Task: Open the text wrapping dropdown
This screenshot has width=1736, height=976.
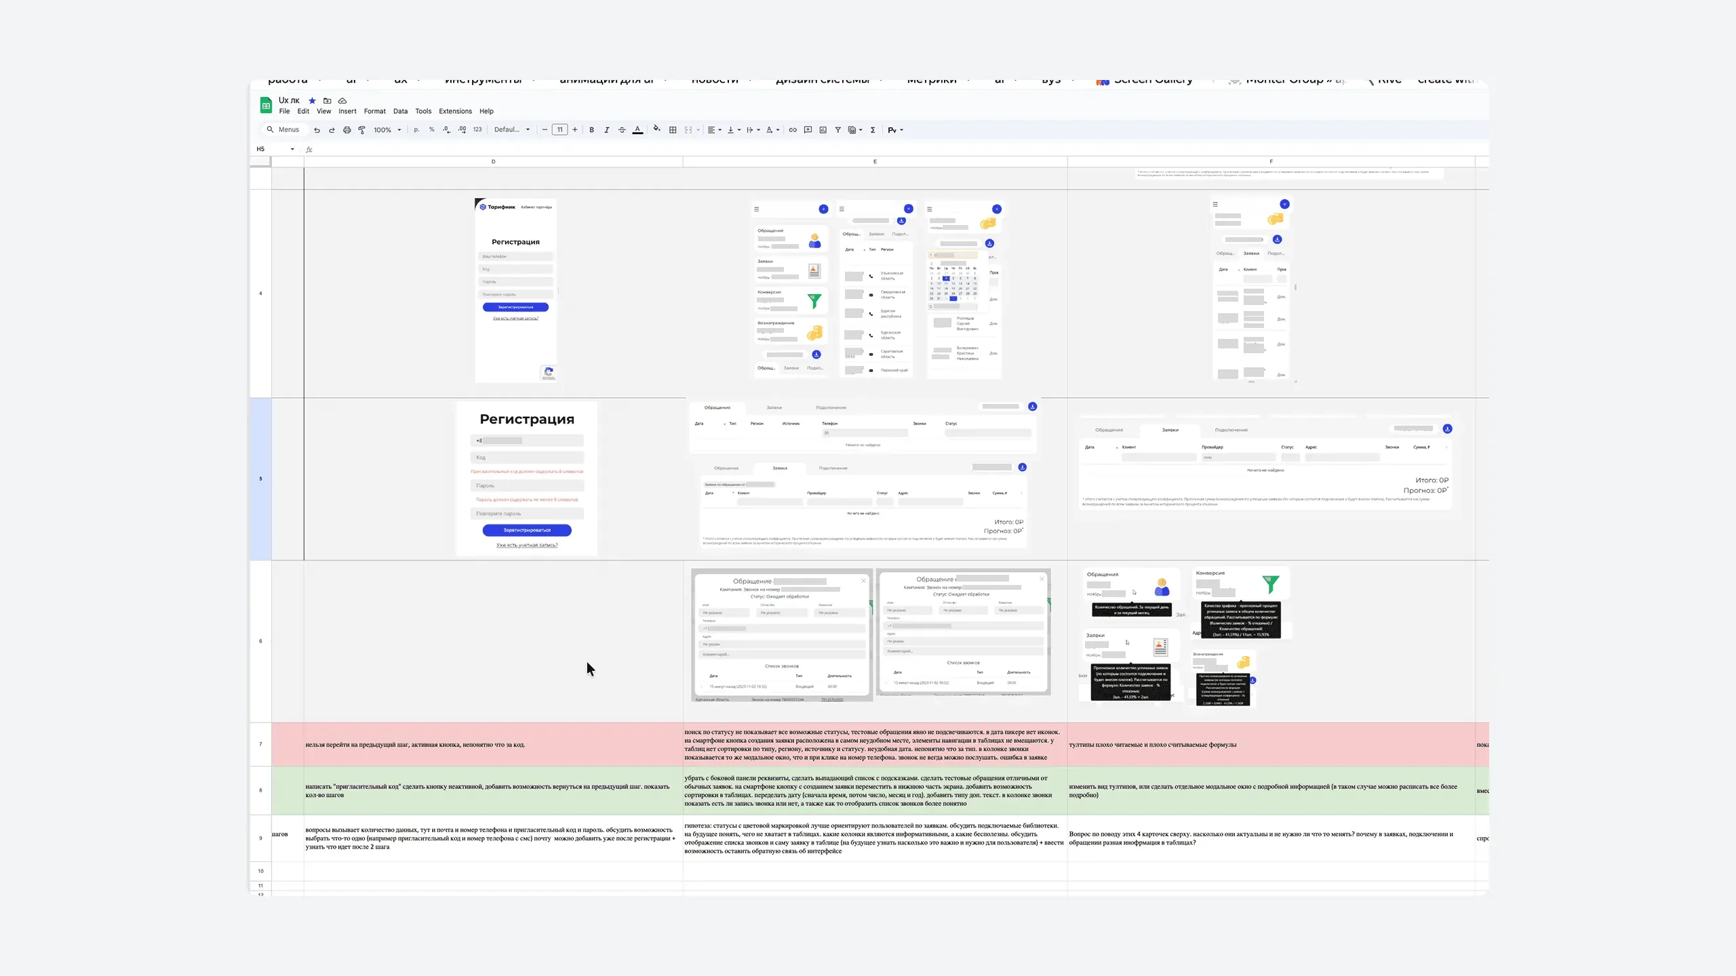Action: [753, 130]
